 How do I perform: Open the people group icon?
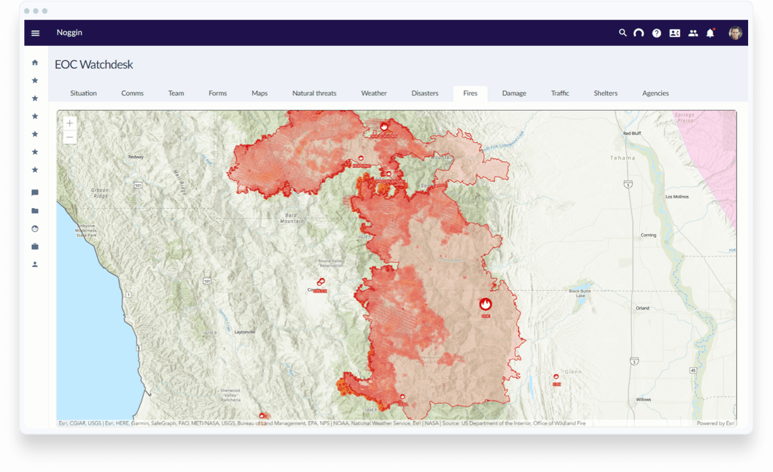693,33
